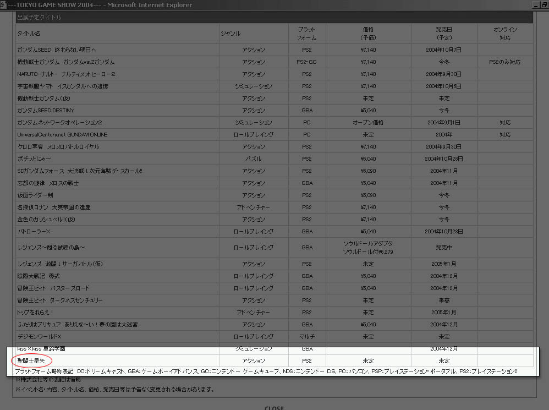The width and height of the screenshot is (549, 410).
Task: Click title '機動戦士ガンダム(仮)'
Action: click(44, 99)
